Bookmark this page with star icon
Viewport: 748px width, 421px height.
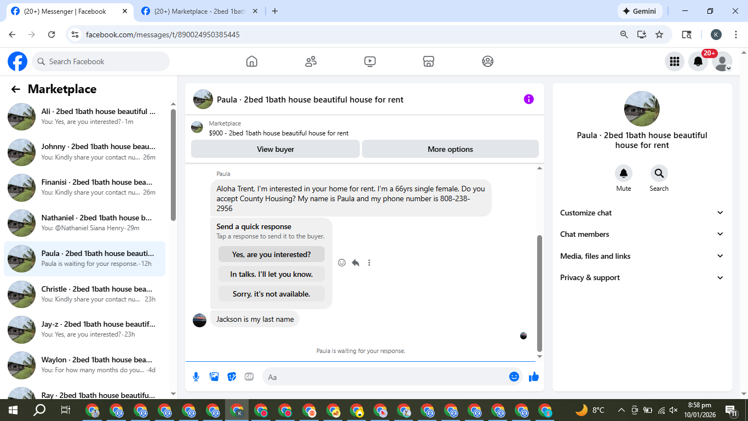[x=659, y=35]
